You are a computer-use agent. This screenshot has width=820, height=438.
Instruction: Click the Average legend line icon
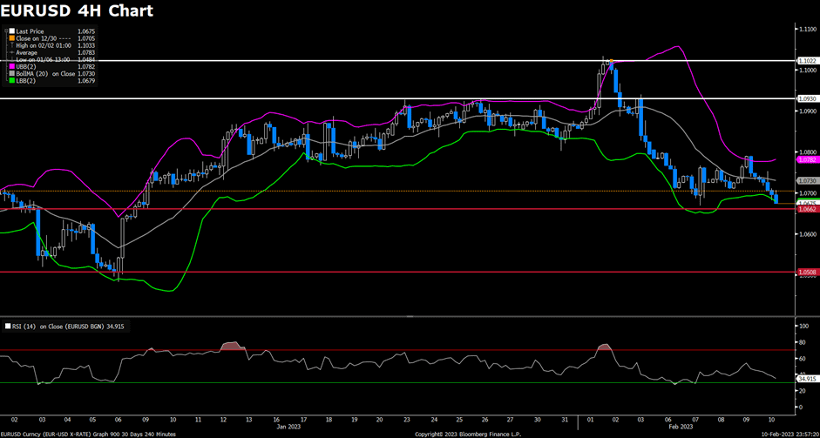12,52
